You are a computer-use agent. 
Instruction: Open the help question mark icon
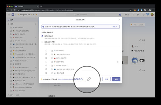[144, 15]
